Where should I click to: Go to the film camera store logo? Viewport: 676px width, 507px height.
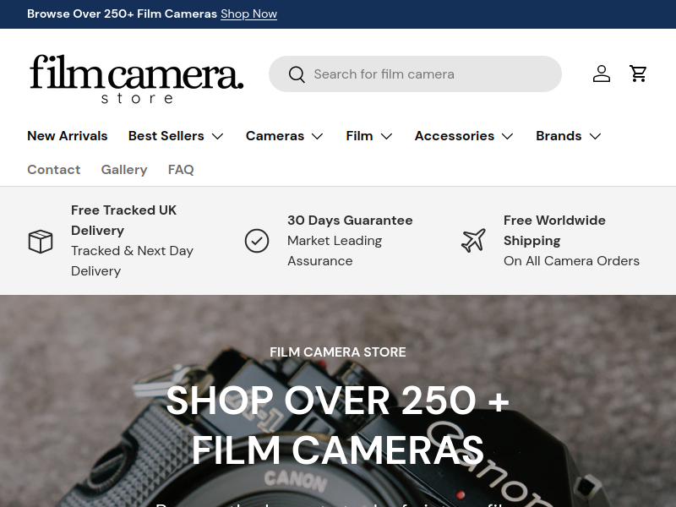click(136, 79)
